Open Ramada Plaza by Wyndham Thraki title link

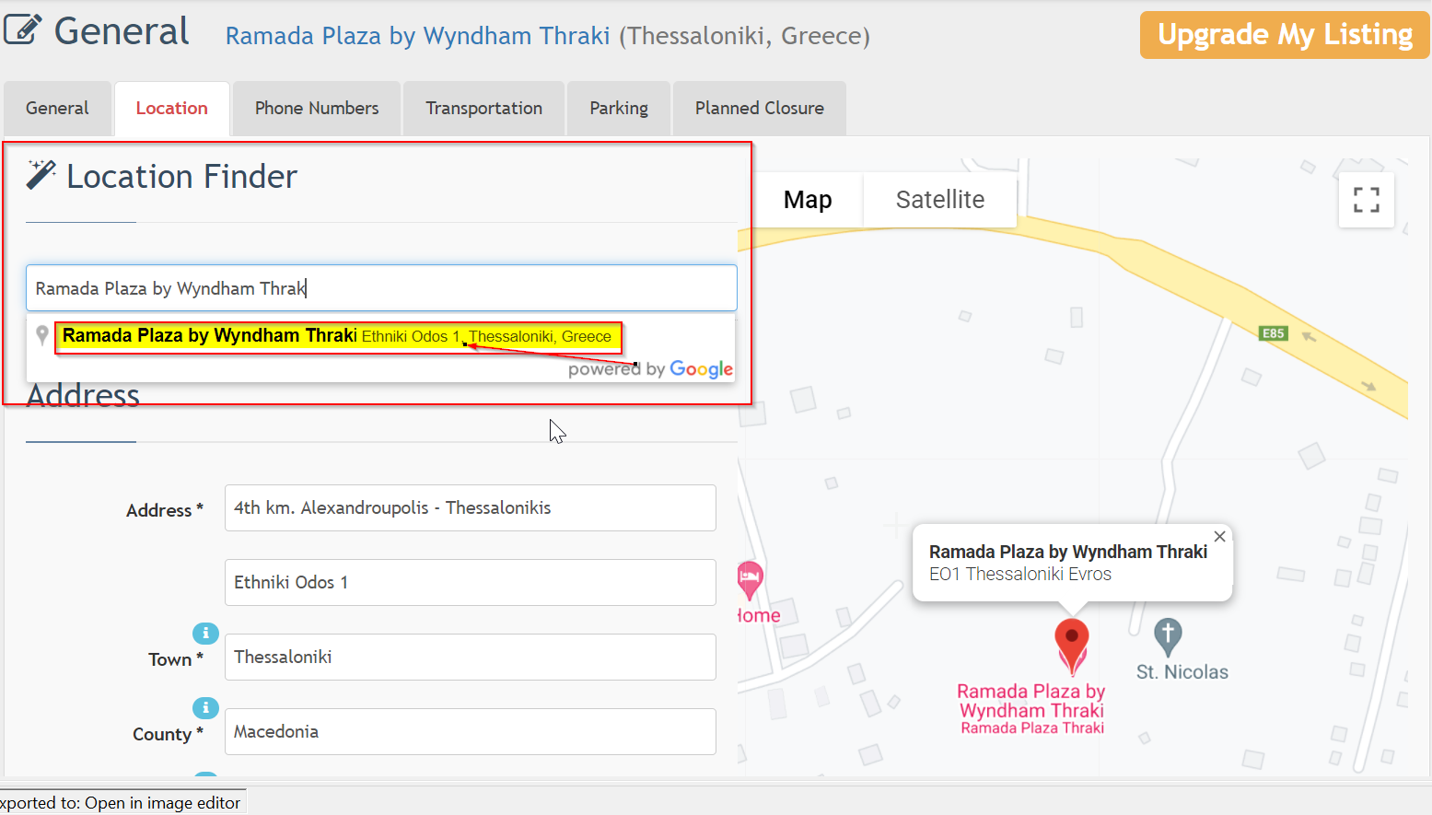point(418,36)
